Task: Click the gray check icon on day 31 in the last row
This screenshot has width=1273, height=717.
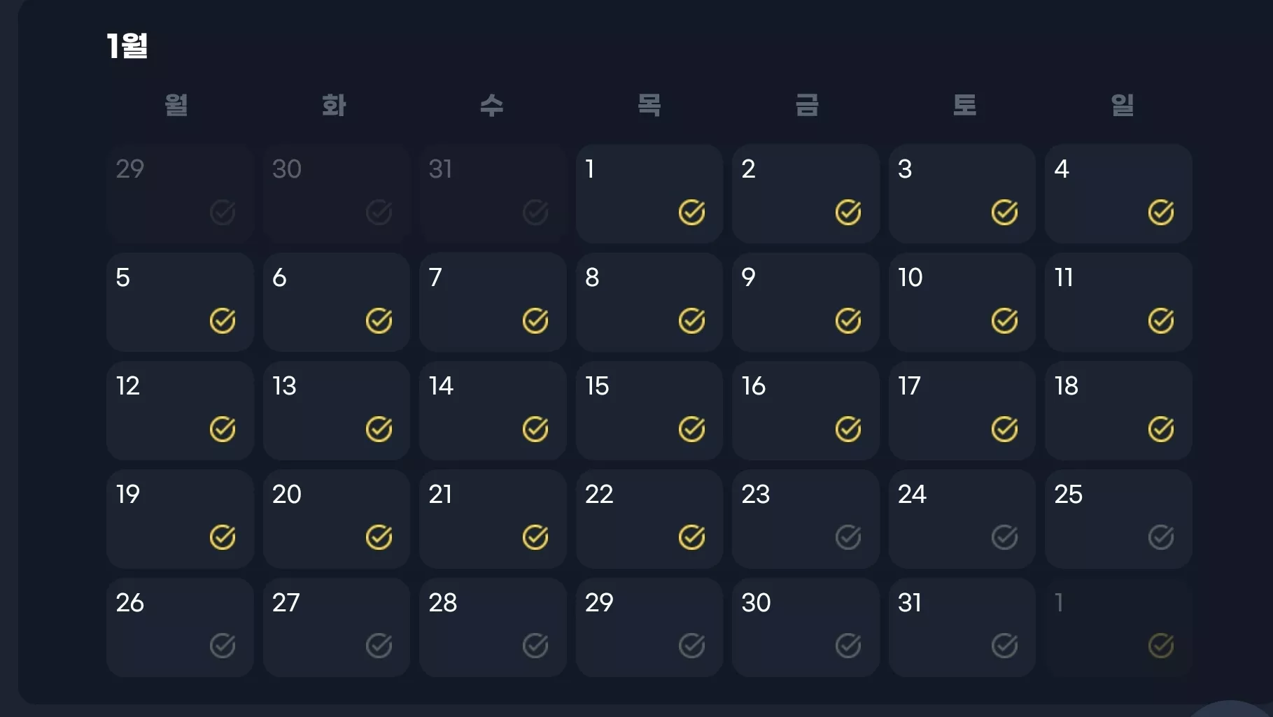Action: click(x=1004, y=646)
